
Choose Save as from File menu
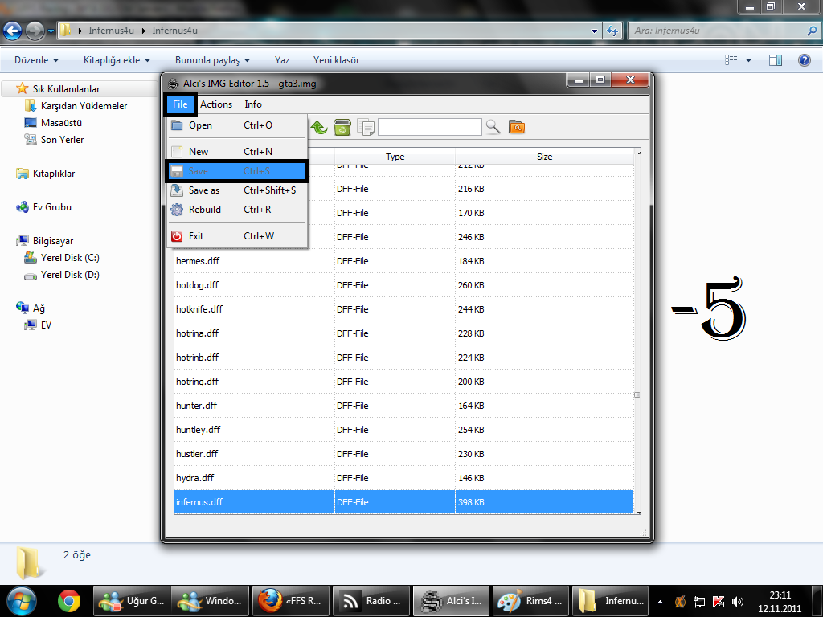(237, 190)
